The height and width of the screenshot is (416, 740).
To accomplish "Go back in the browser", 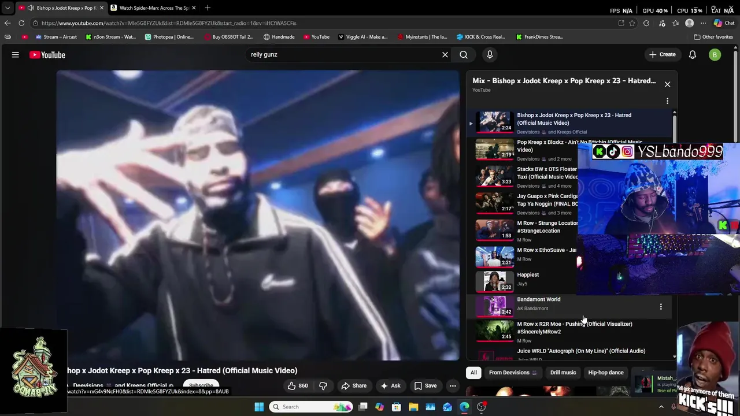I will [8, 23].
